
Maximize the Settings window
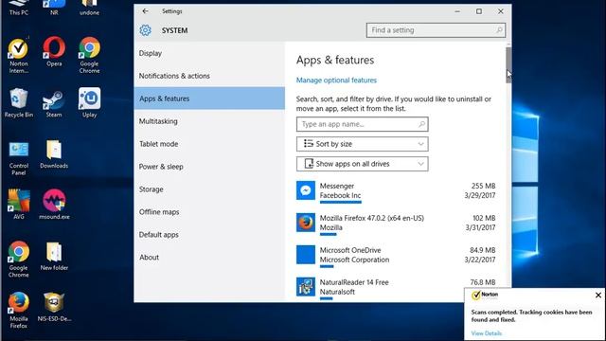click(x=479, y=11)
